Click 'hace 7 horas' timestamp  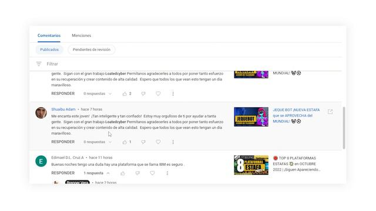coord(92,109)
